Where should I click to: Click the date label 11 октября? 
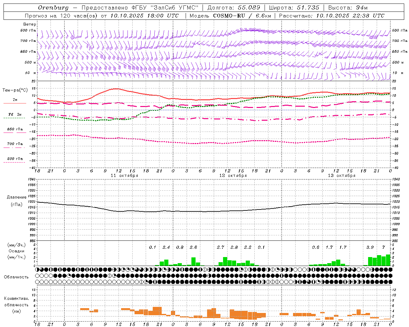tap(124, 176)
